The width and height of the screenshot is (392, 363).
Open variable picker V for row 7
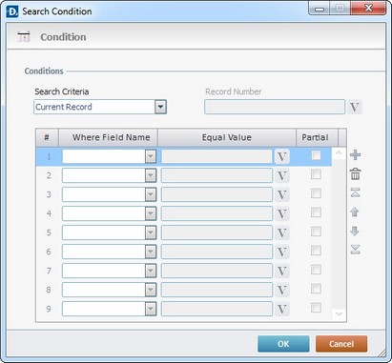(282, 271)
